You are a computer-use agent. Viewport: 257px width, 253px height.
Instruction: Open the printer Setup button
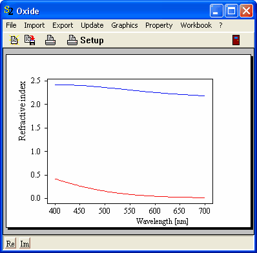pos(85,40)
